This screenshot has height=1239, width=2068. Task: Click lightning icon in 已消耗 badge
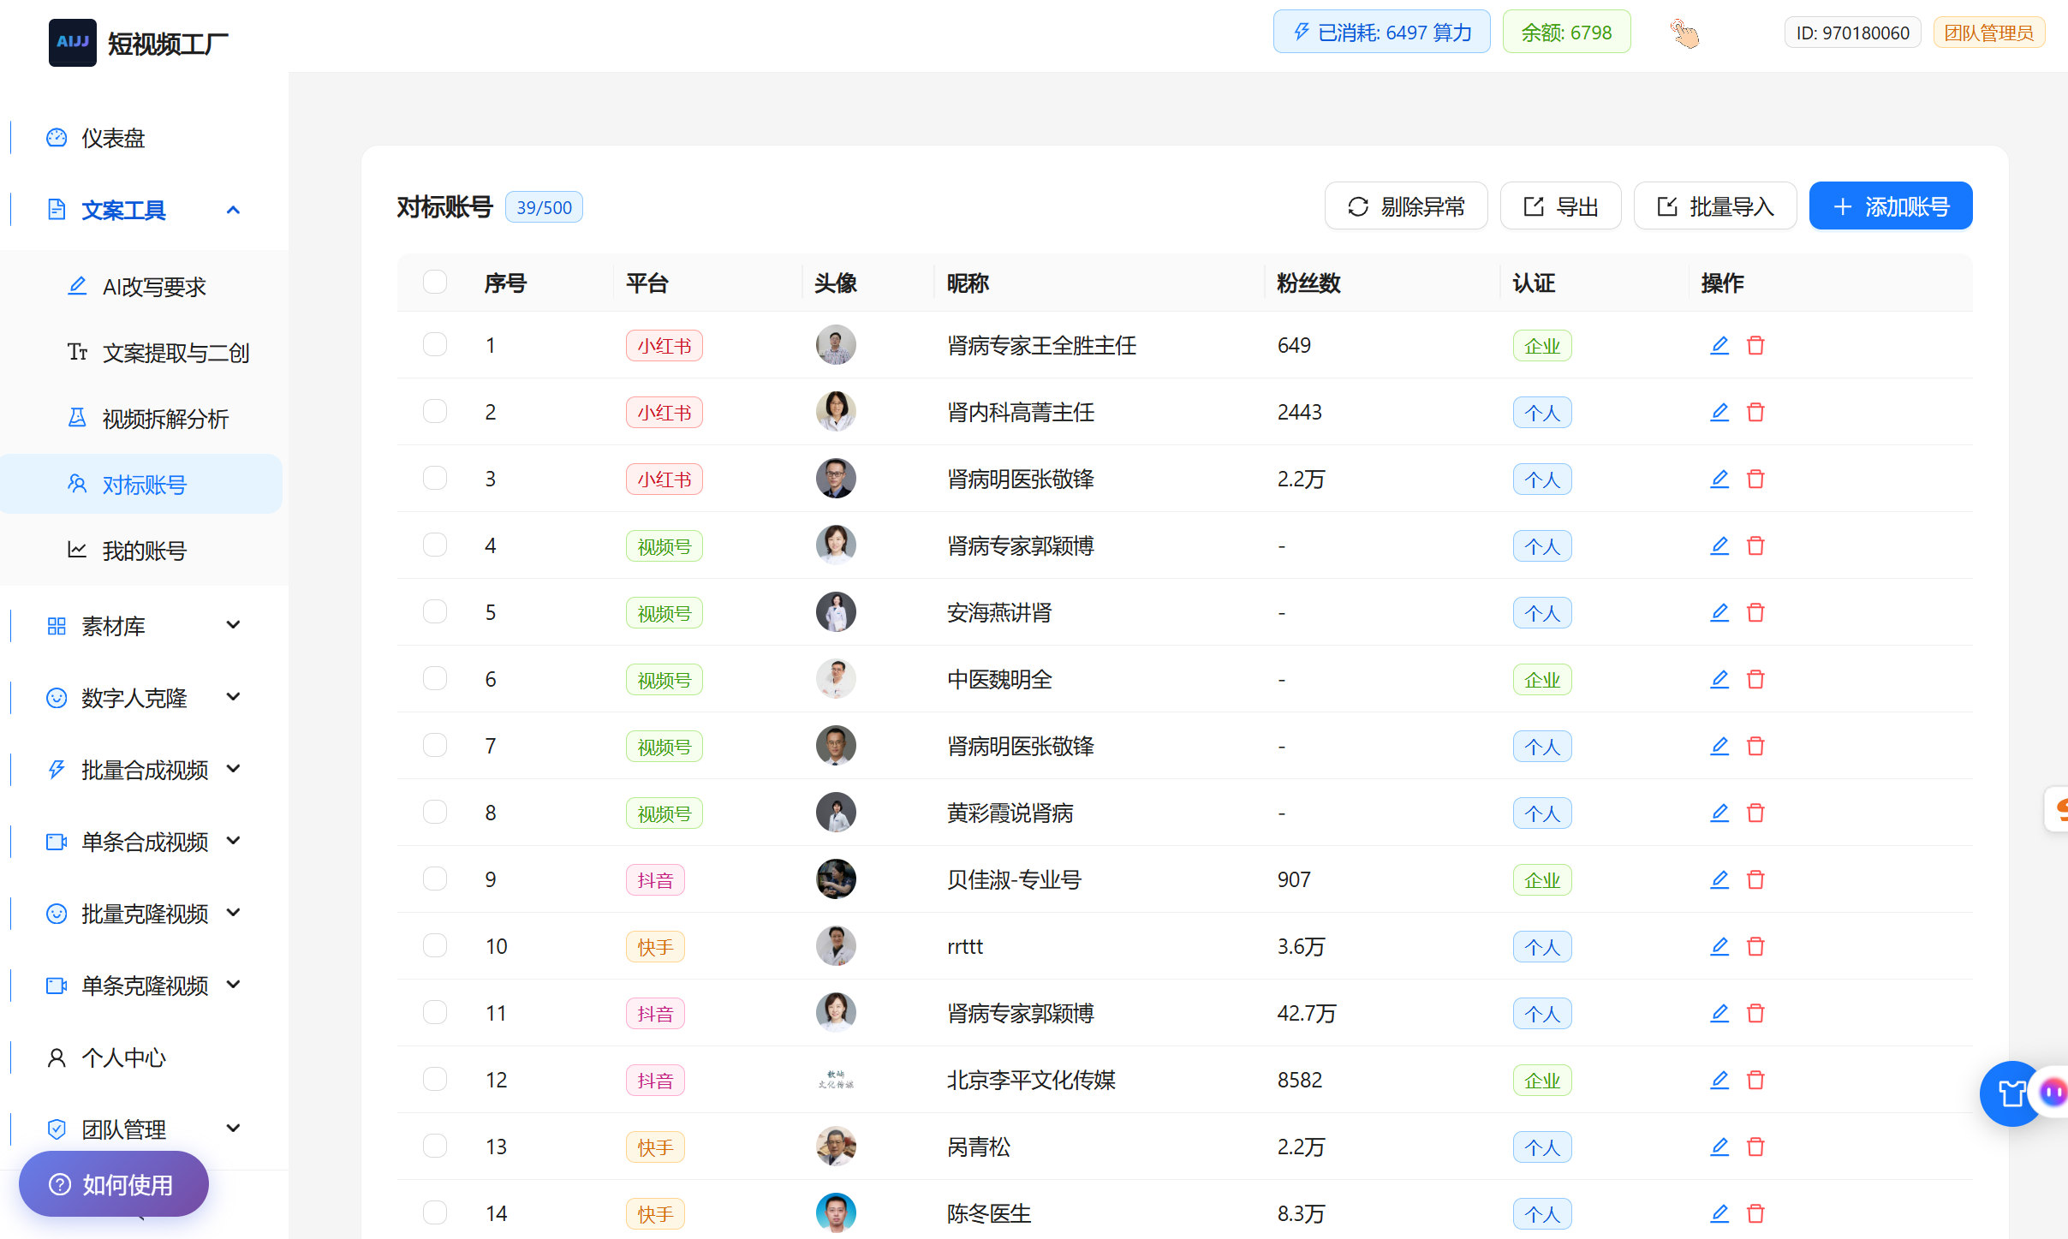coord(1301,33)
